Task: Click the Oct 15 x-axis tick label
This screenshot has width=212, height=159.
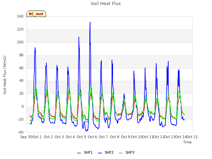Action: [x=192, y=137]
